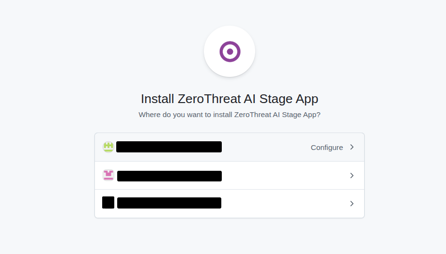This screenshot has width=446, height=254.
Task: Click blank page area left of account list
Action: 47,175
